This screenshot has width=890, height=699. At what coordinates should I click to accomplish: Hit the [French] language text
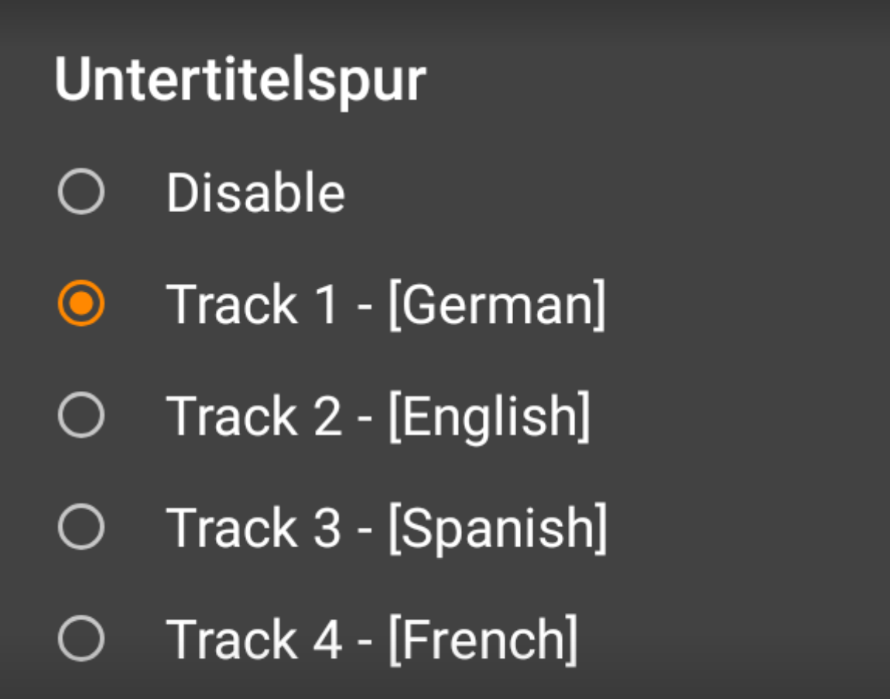coord(483,639)
